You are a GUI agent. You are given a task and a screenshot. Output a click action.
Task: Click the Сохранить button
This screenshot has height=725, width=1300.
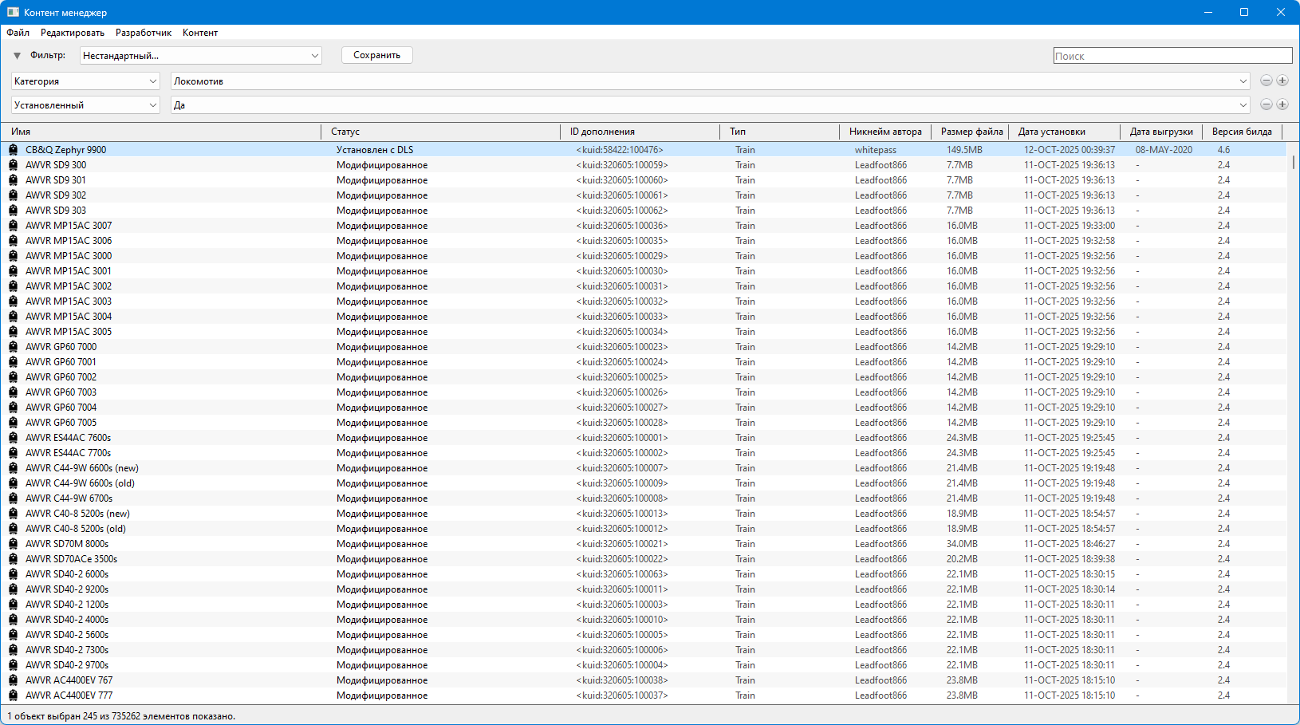point(377,55)
